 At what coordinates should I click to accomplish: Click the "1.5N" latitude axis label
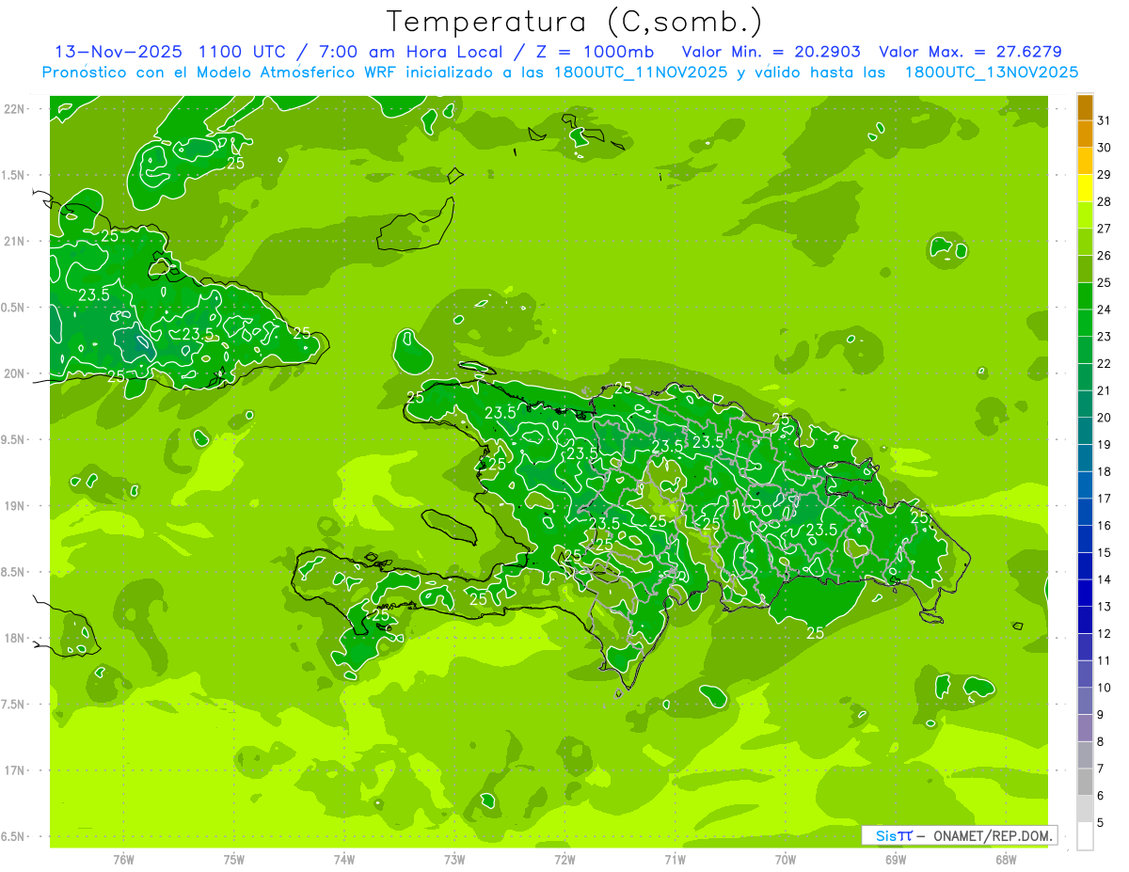click(x=14, y=175)
